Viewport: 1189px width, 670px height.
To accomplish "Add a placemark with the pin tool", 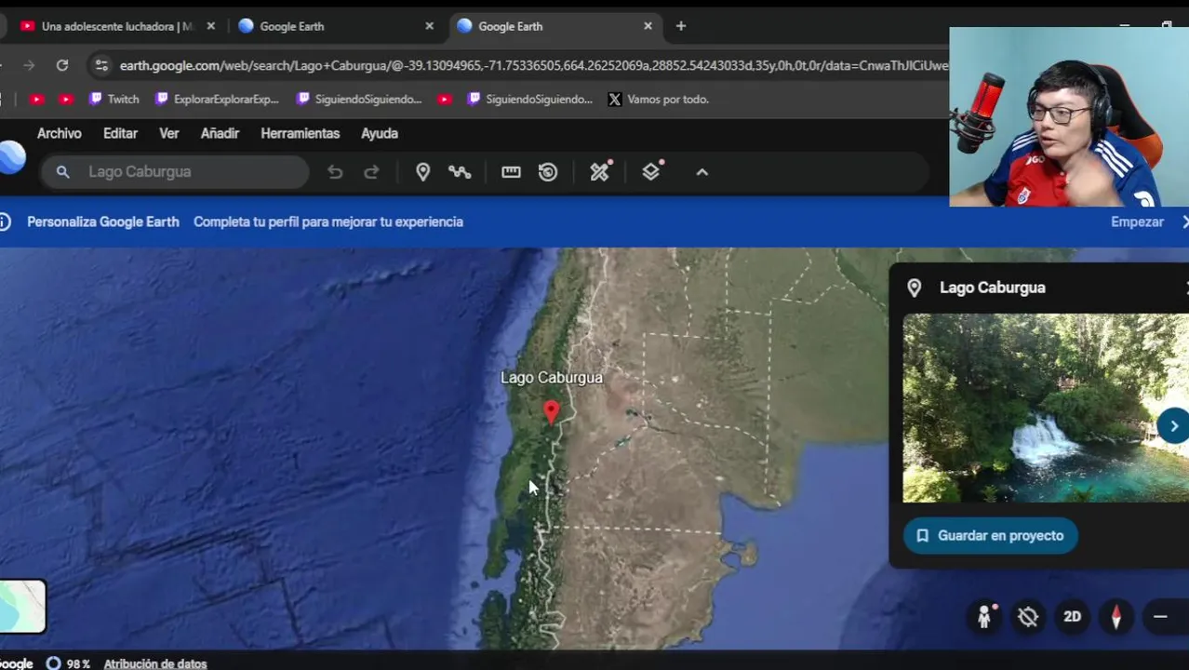I will [x=422, y=172].
